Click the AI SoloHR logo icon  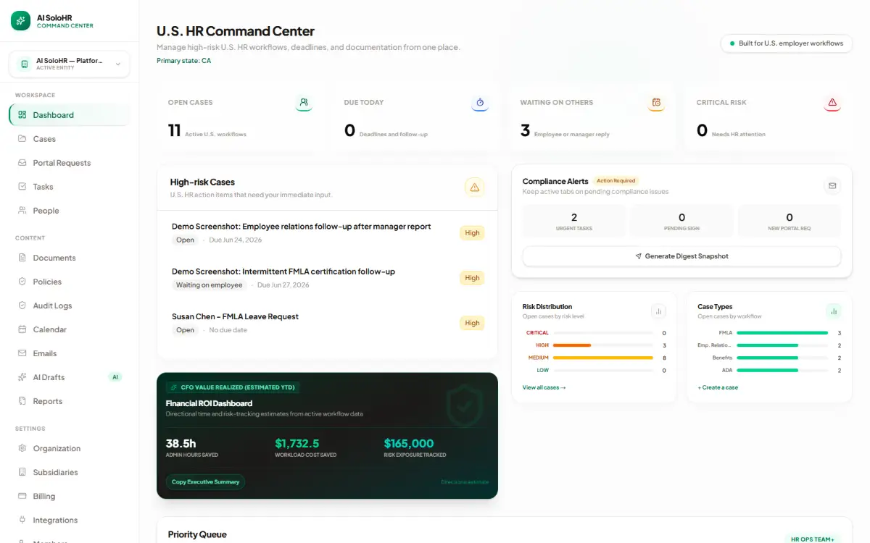click(20, 21)
